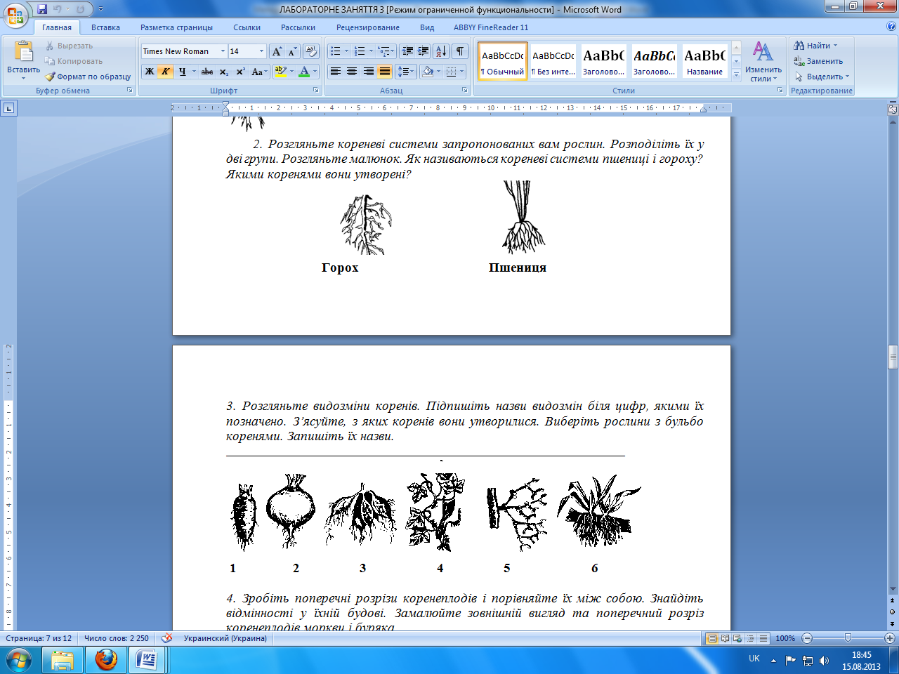Toggle underline formatting Ч
Image resolution: width=899 pixels, height=674 pixels.
(x=183, y=72)
